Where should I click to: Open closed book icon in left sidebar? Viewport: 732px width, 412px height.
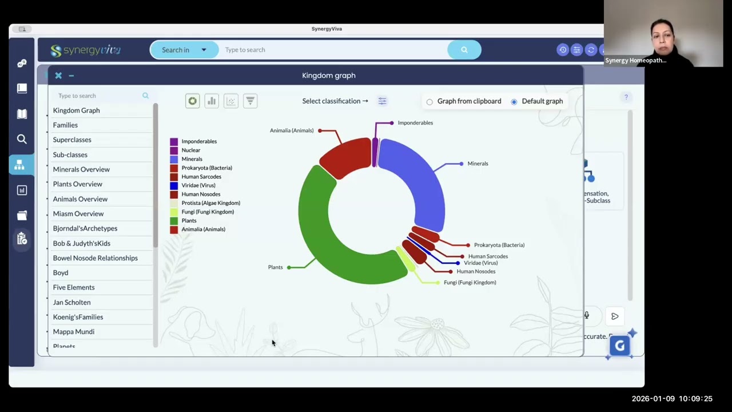(x=22, y=88)
